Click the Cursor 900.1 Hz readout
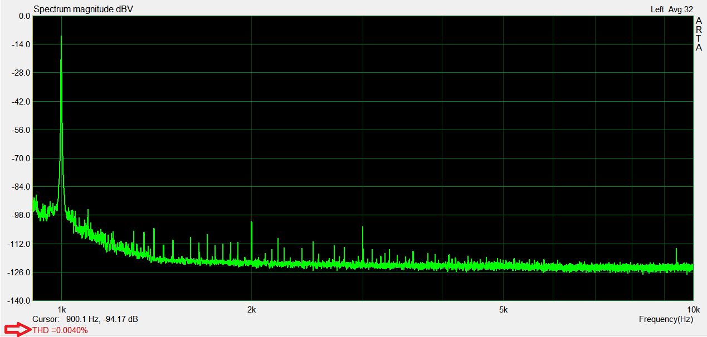Viewport: 707px width, 337px height. [x=85, y=319]
